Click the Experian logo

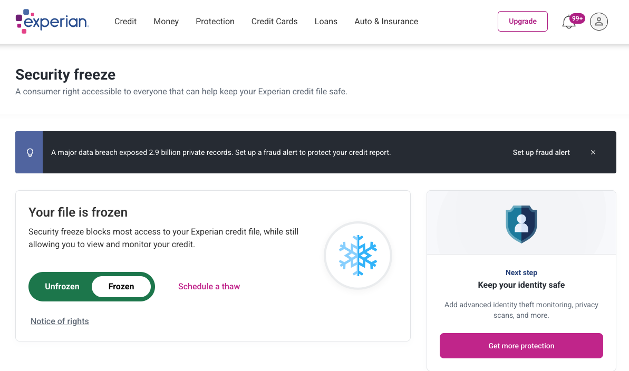pos(52,22)
